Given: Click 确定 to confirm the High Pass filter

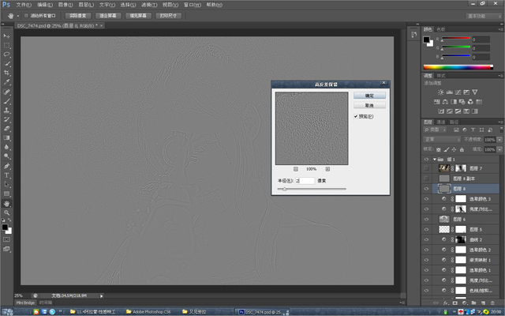Looking at the screenshot, I should click(x=369, y=96).
